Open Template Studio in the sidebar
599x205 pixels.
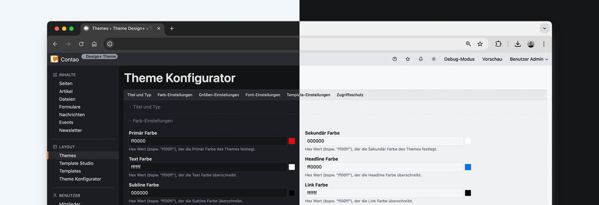pos(76,163)
